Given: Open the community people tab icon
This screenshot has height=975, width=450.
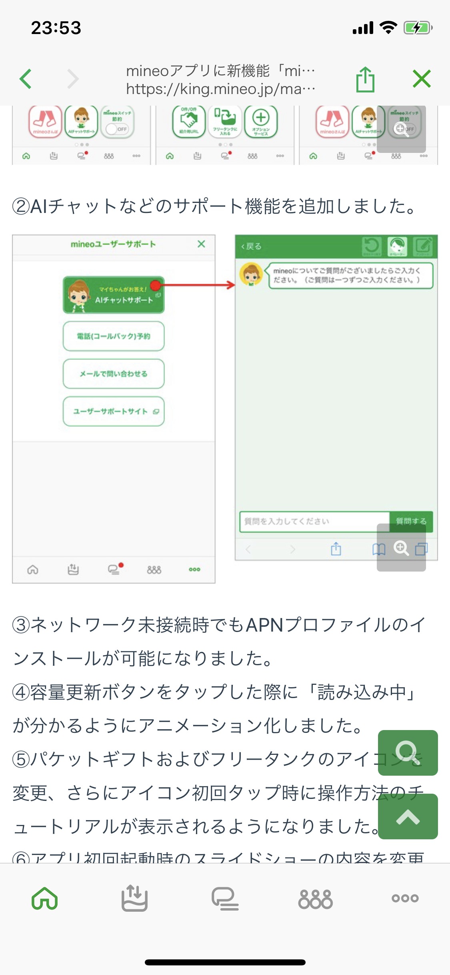Looking at the screenshot, I should 315,899.
